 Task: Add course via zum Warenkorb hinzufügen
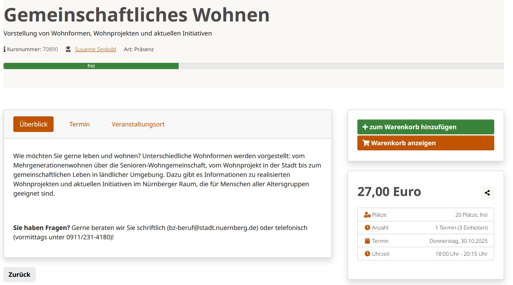click(425, 127)
